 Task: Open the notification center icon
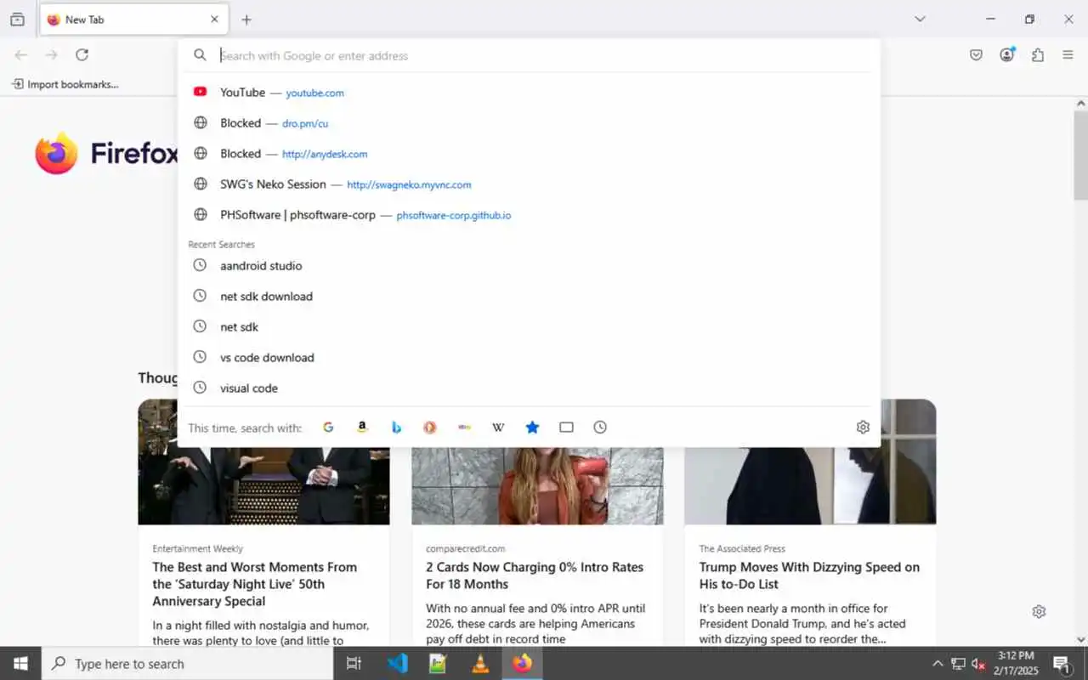(x=1061, y=664)
